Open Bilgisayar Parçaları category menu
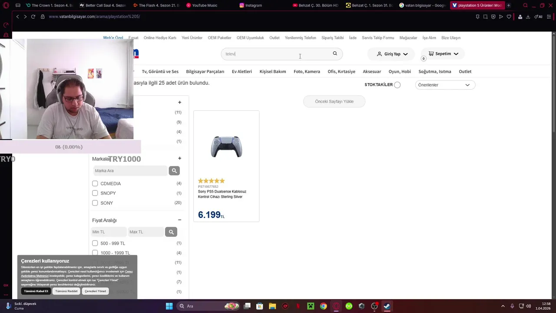This screenshot has height=313, width=556. click(x=205, y=72)
